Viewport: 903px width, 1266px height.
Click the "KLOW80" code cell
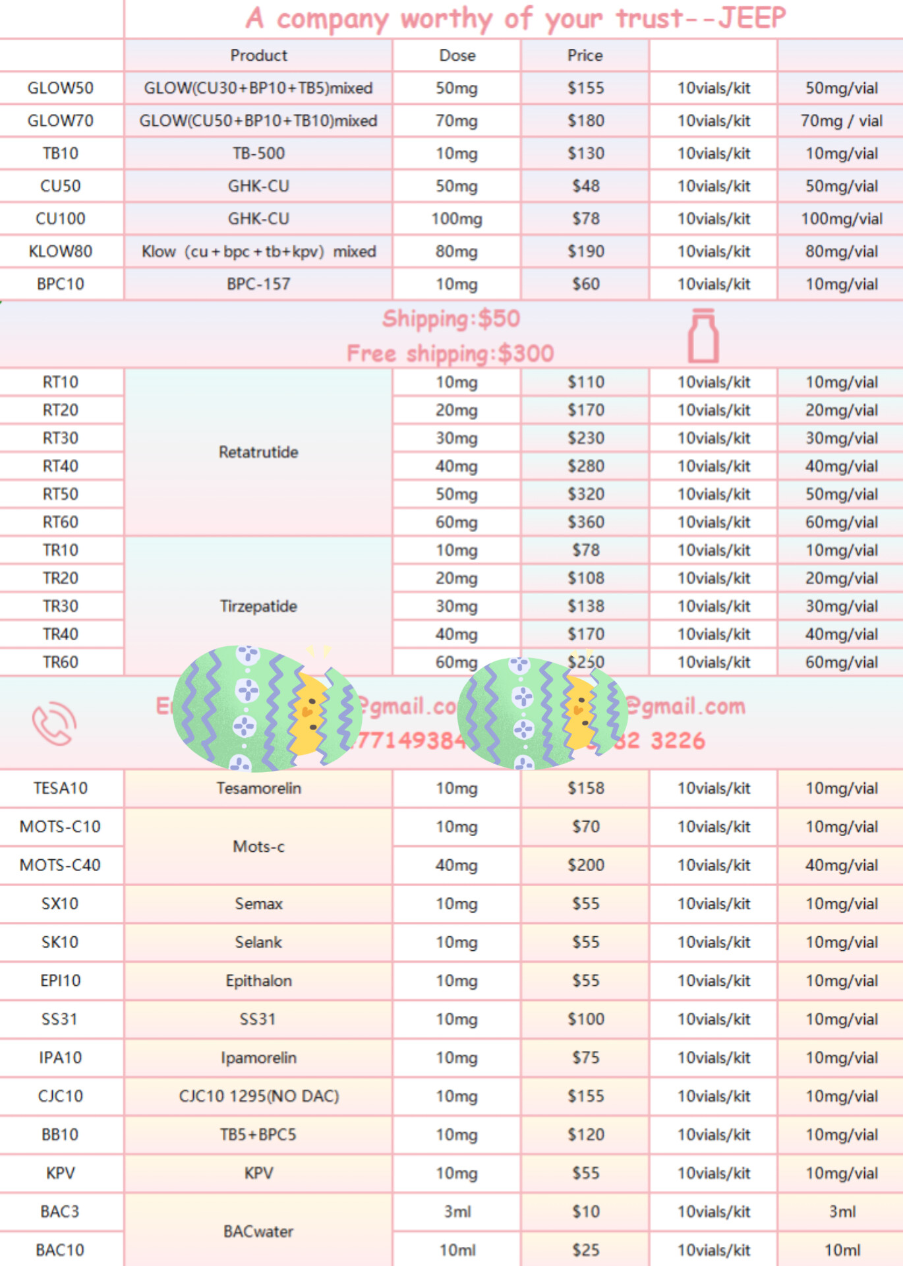(x=61, y=251)
